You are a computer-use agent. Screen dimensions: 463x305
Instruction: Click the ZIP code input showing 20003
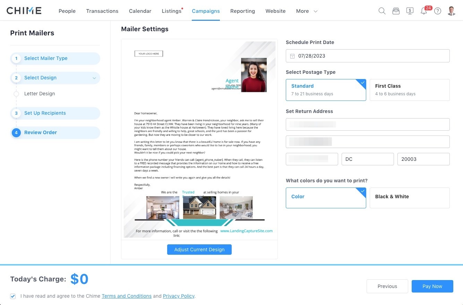[x=423, y=159]
